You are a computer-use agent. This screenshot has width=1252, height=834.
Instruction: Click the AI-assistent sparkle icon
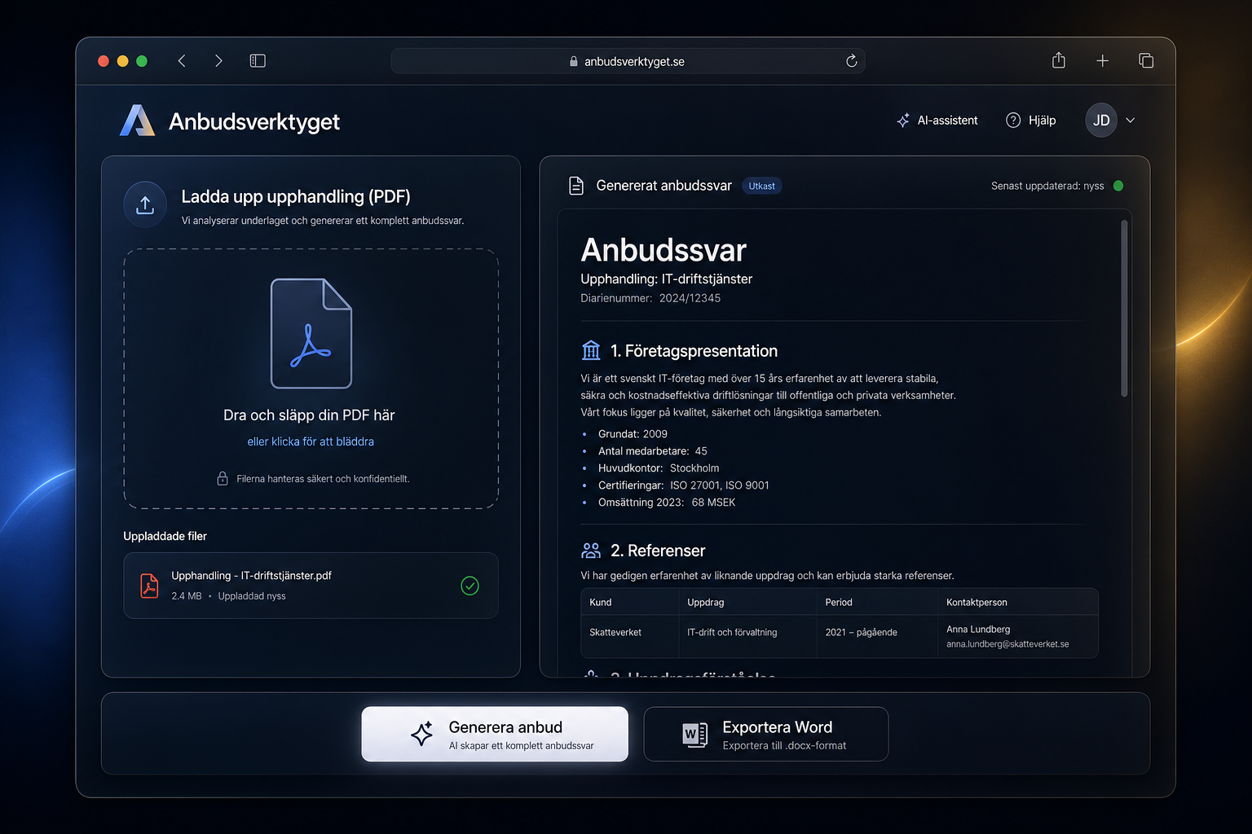pos(903,120)
